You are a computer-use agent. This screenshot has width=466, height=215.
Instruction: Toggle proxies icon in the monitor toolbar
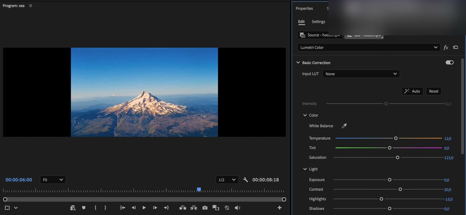(x=227, y=208)
